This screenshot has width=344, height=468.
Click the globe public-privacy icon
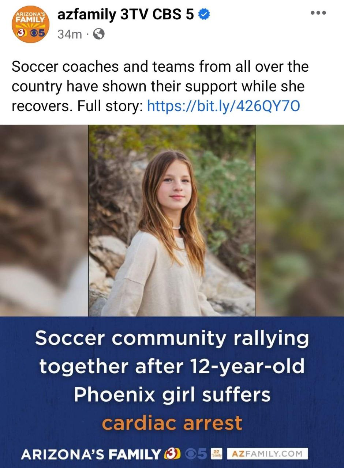99,34
